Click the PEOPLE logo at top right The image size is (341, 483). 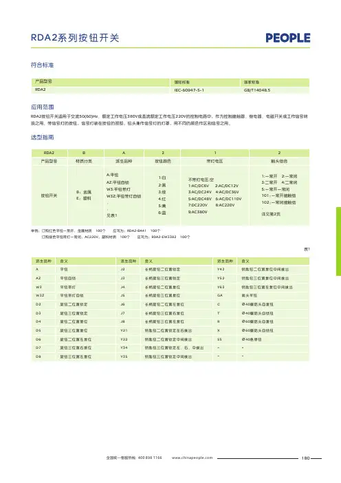click(288, 38)
